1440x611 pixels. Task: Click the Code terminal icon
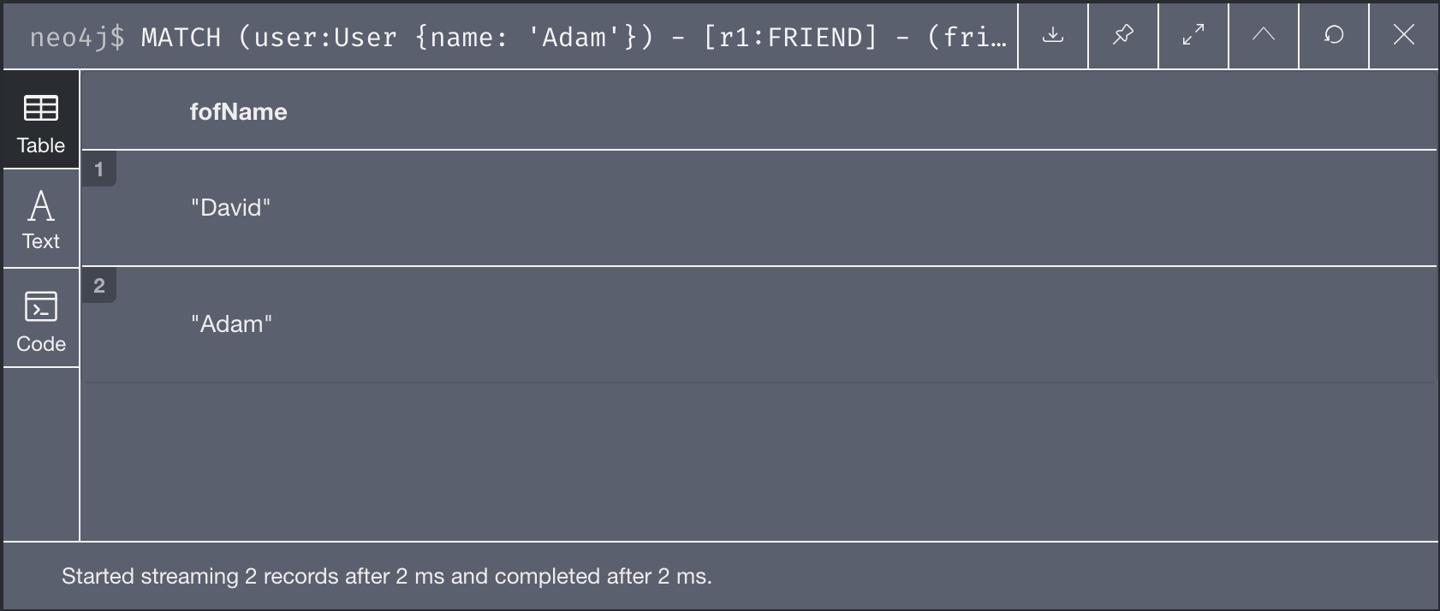41,306
